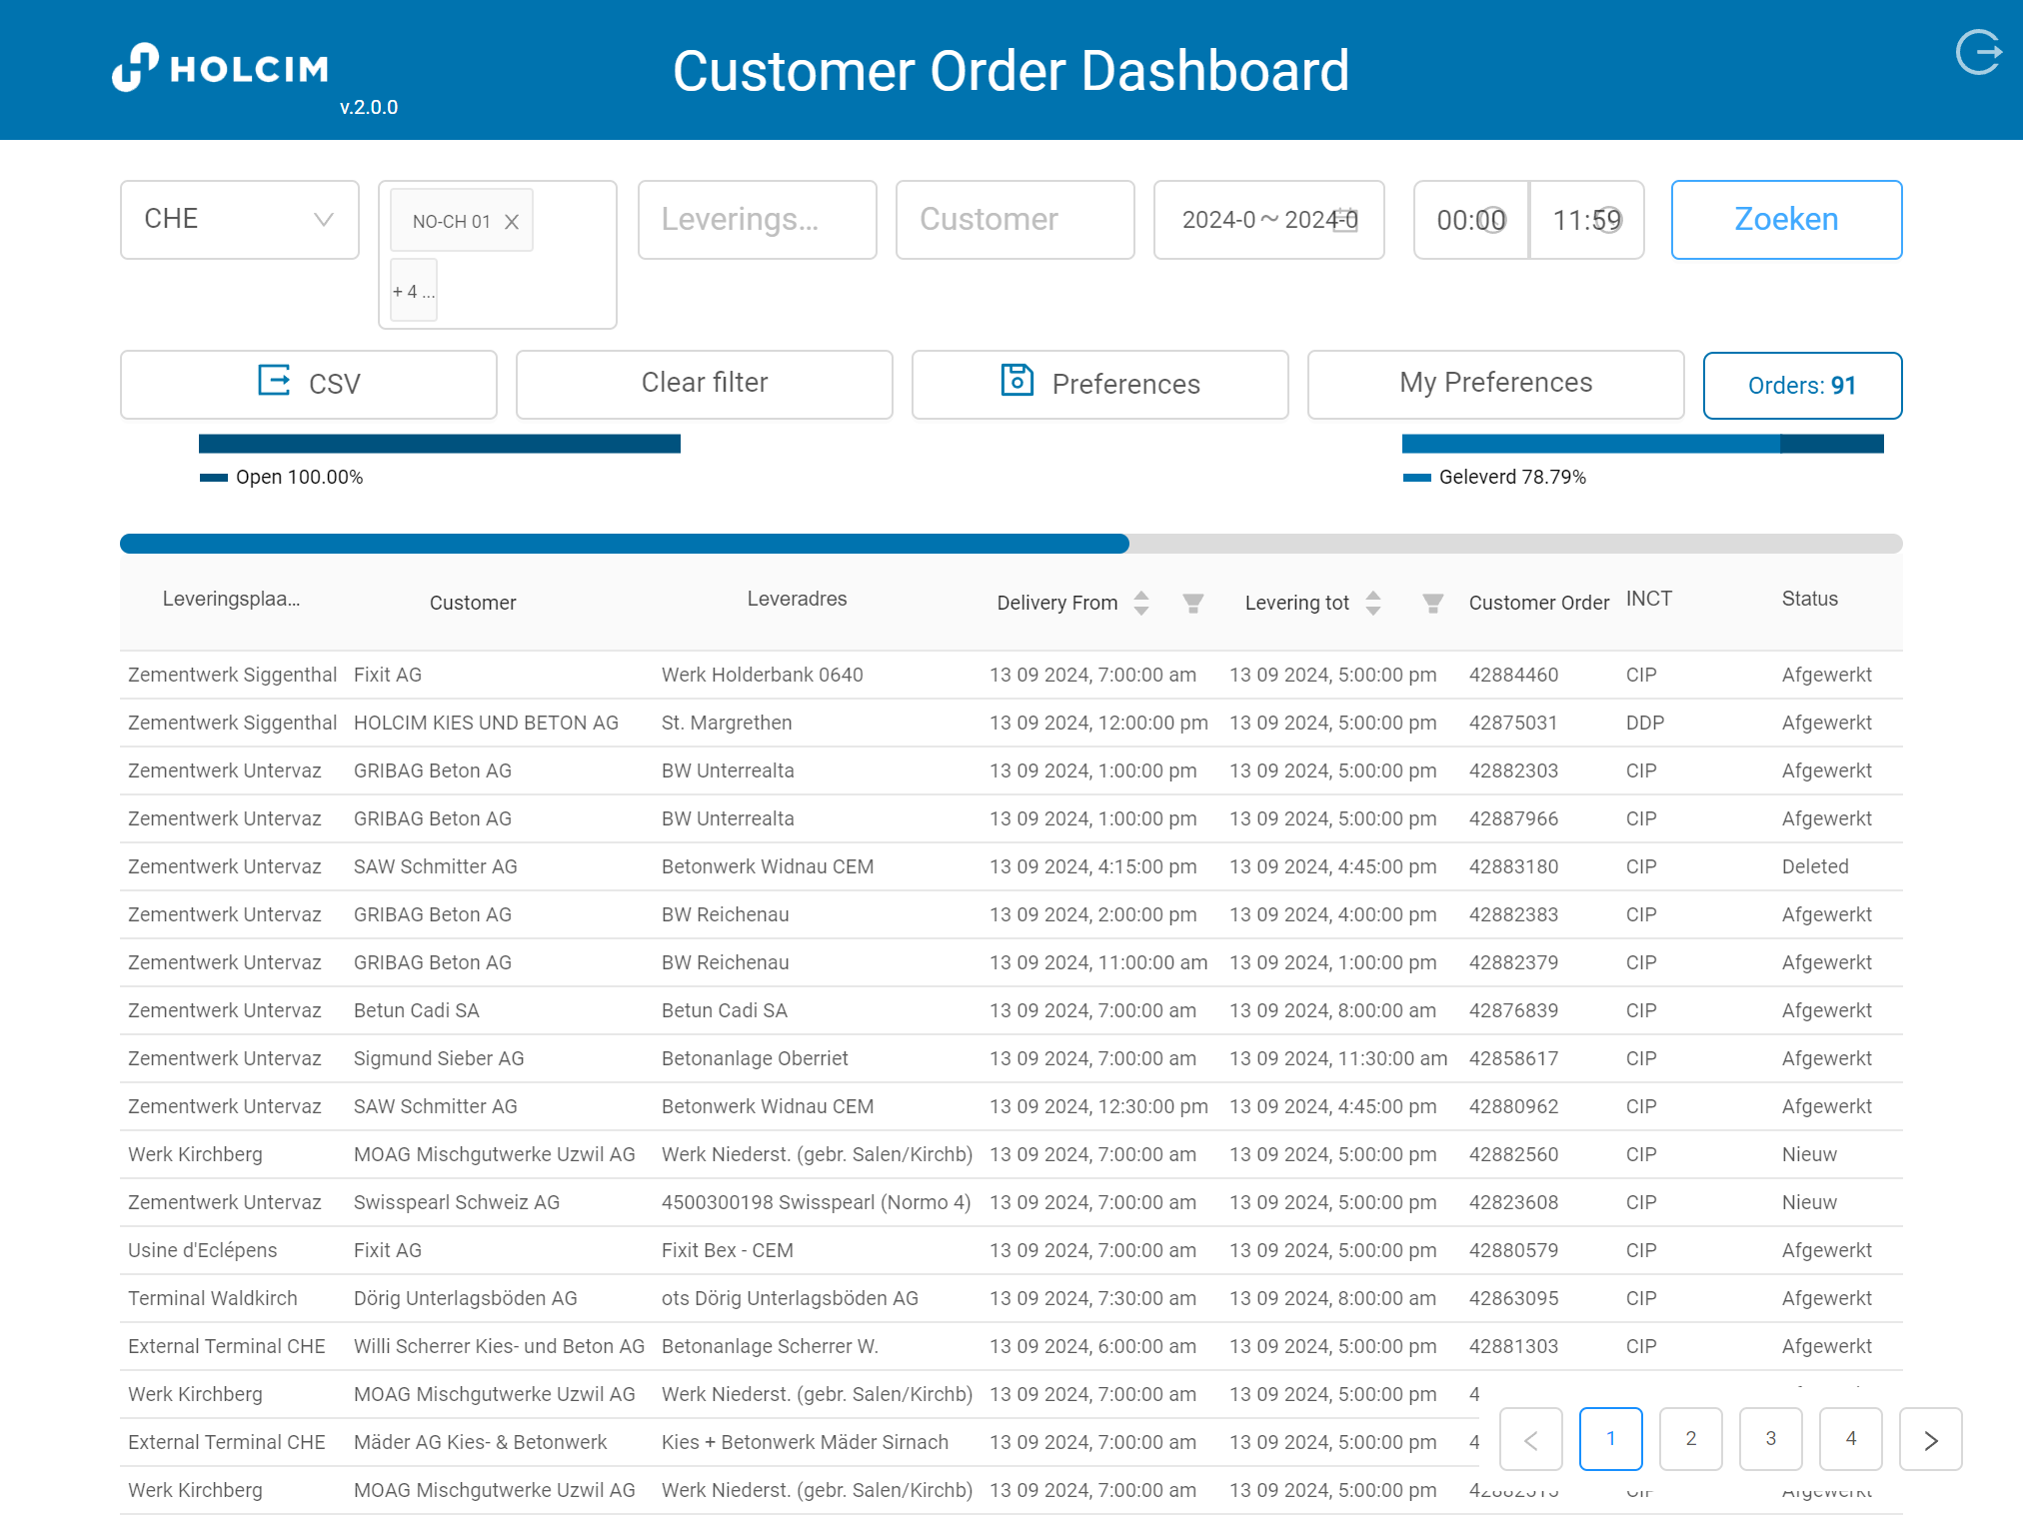Screen dimensions: 2023x1523
Task: Sort by Delivery From column arrows
Action: (x=1141, y=603)
